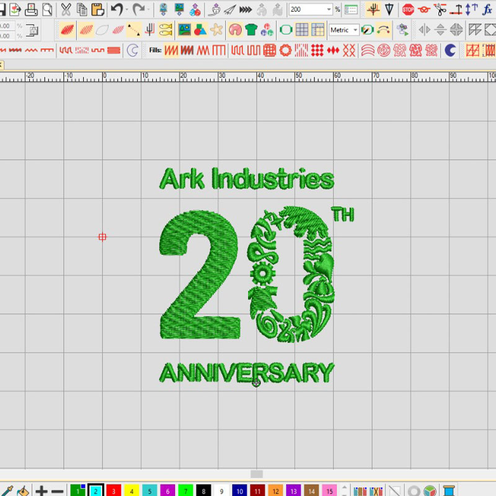Screen dimensions: 496x496
Task: Select red color swatch 3
Action: pyautogui.click(x=113, y=490)
